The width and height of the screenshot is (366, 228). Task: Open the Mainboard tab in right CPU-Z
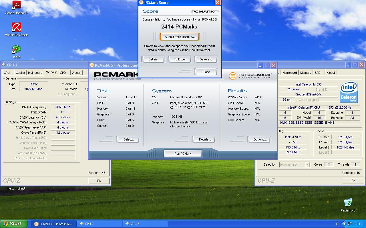290,73
